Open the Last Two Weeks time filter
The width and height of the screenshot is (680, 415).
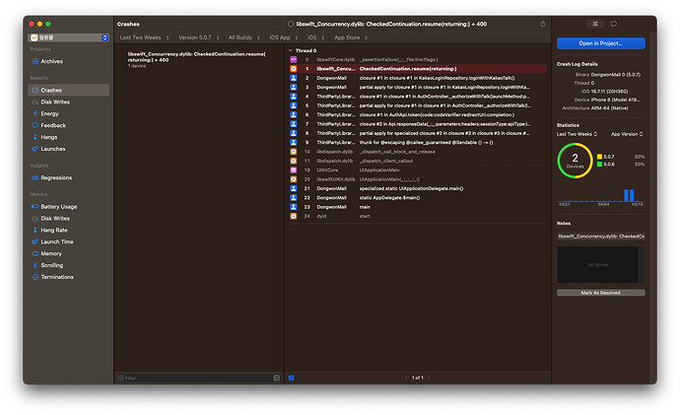pyautogui.click(x=145, y=37)
